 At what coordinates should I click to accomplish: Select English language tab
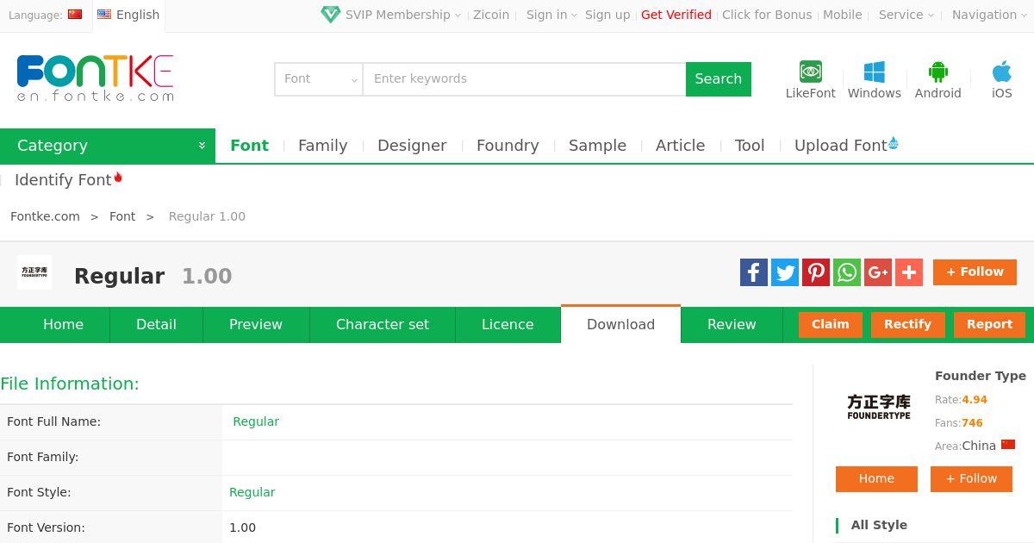(x=128, y=15)
